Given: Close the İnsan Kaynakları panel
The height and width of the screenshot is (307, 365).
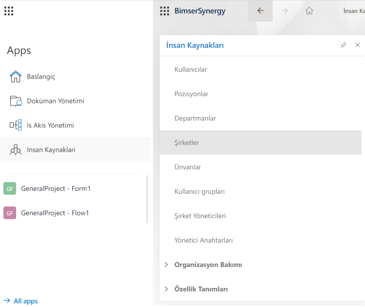Looking at the screenshot, I should (x=358, y=45).
